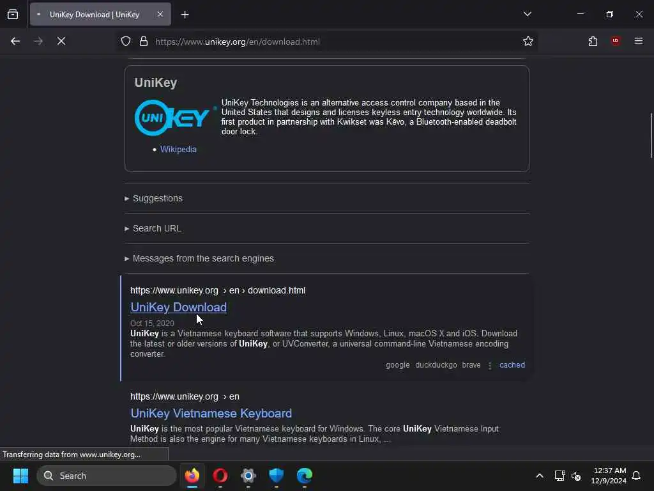Click the brave engine label
This screenshot has height=491, width=654.
tap(471, 365)
